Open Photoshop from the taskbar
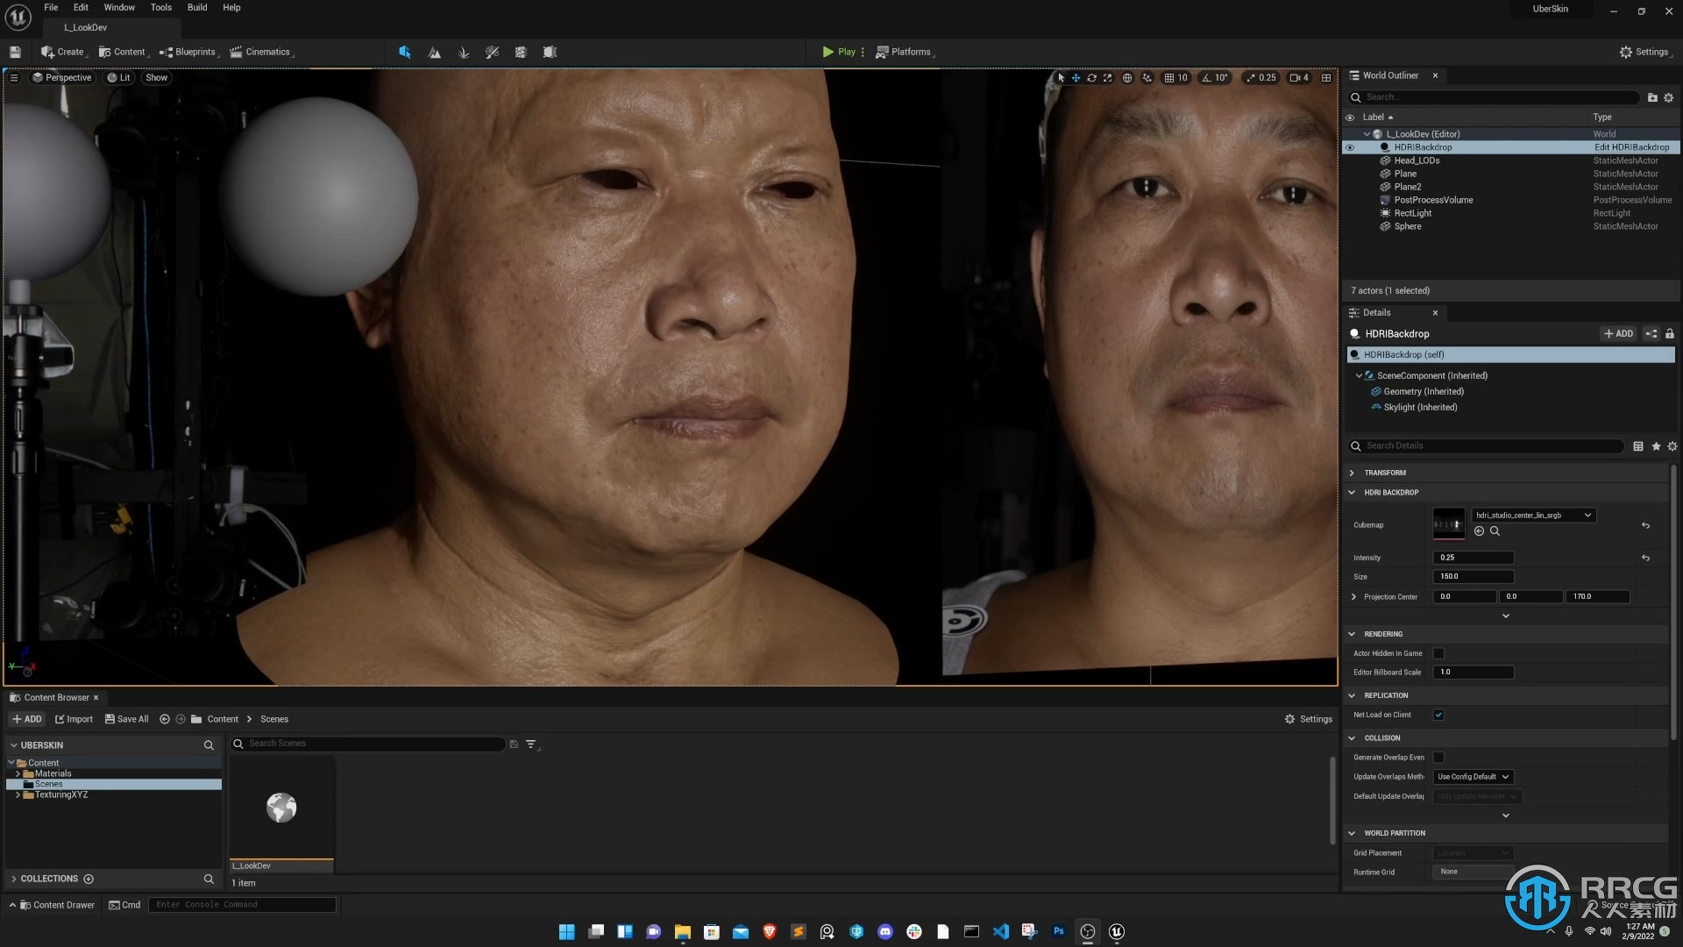 (x=1059, y=931)
